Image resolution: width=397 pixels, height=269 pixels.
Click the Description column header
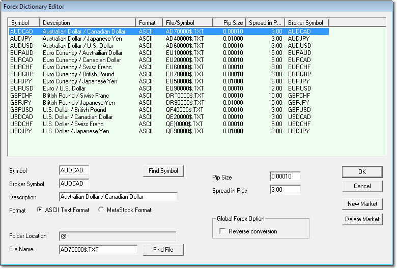point(88,23)
